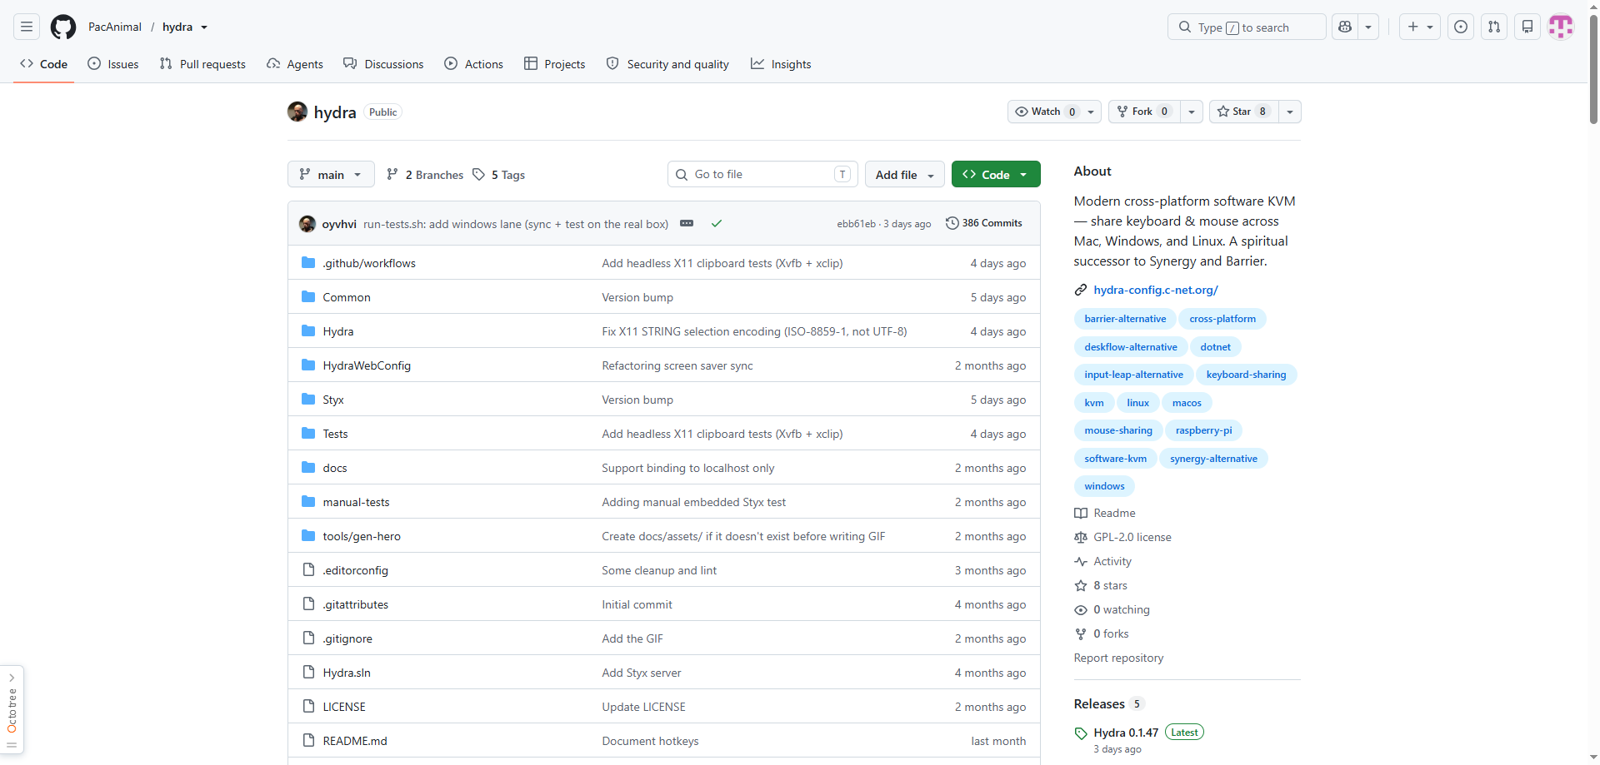
Task: Click the release tag icon for Hydra 0.1.47
Action: click(1081, 733)
